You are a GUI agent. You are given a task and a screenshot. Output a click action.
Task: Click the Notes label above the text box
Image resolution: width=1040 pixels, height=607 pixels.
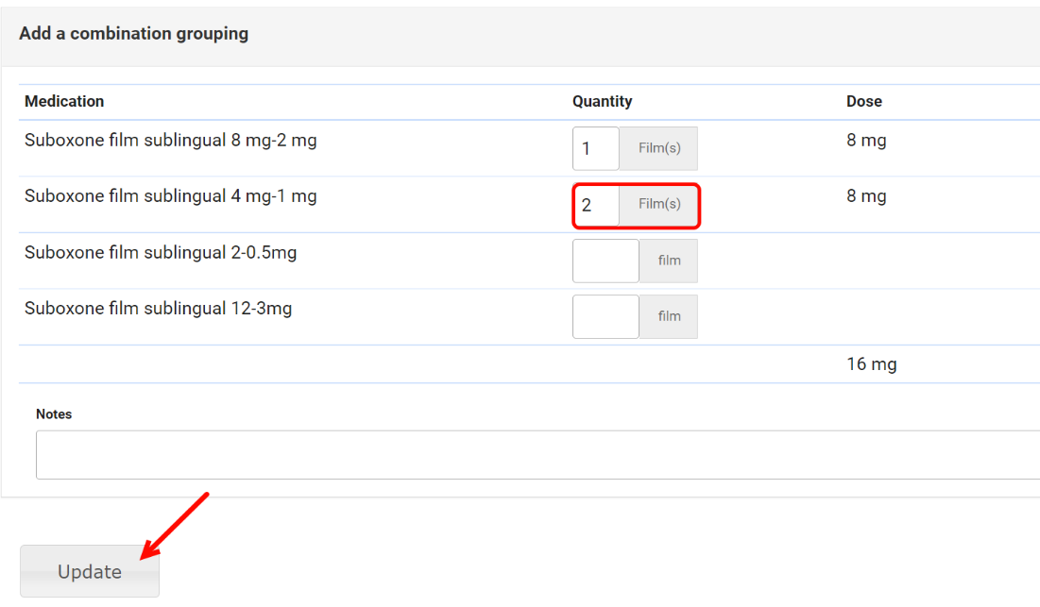pos(54,413)
